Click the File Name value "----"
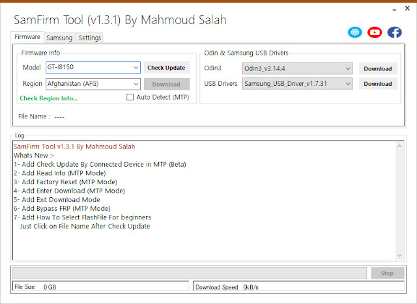417x304 pixels. tap(59, 117)
